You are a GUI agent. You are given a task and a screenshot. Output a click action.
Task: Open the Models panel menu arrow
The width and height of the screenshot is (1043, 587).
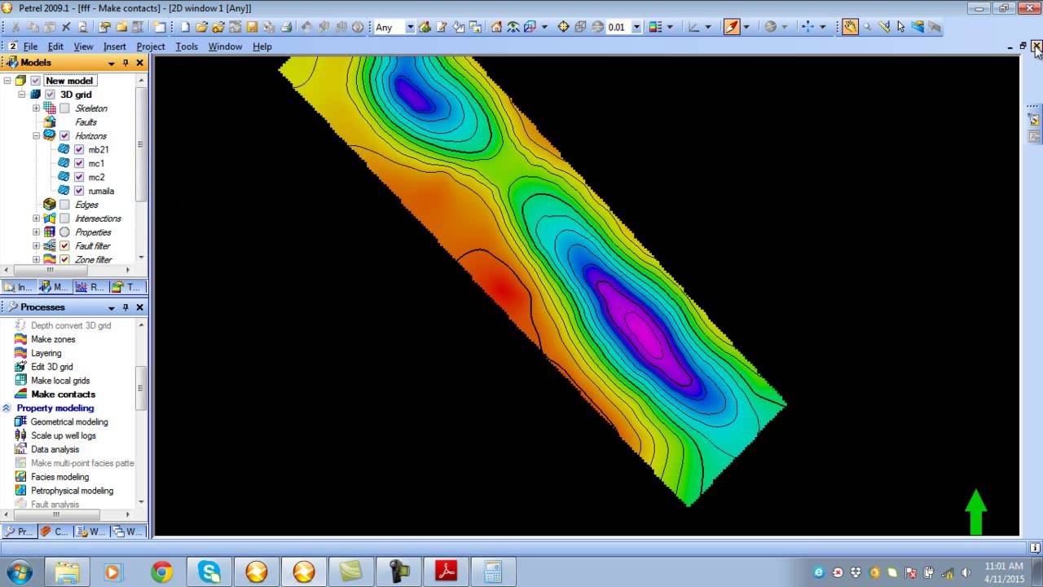click(x=112, y=63)
